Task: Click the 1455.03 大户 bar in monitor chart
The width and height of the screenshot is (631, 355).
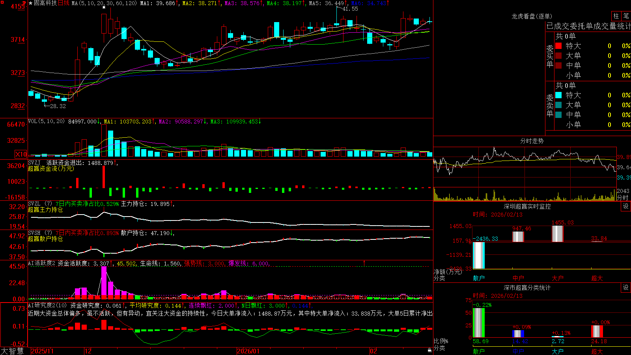Action: 558,234
